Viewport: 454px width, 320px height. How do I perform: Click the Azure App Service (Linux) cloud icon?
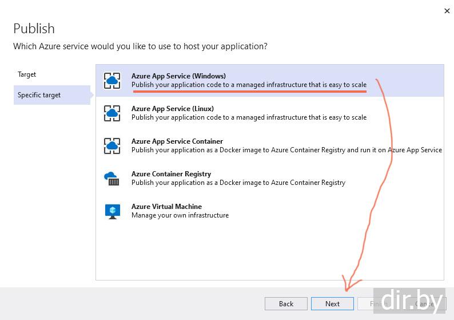[112, 113]
